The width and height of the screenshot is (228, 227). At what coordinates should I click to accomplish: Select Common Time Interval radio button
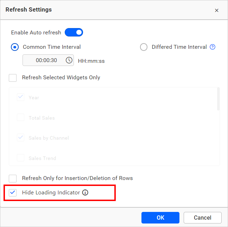coord(15,47)
